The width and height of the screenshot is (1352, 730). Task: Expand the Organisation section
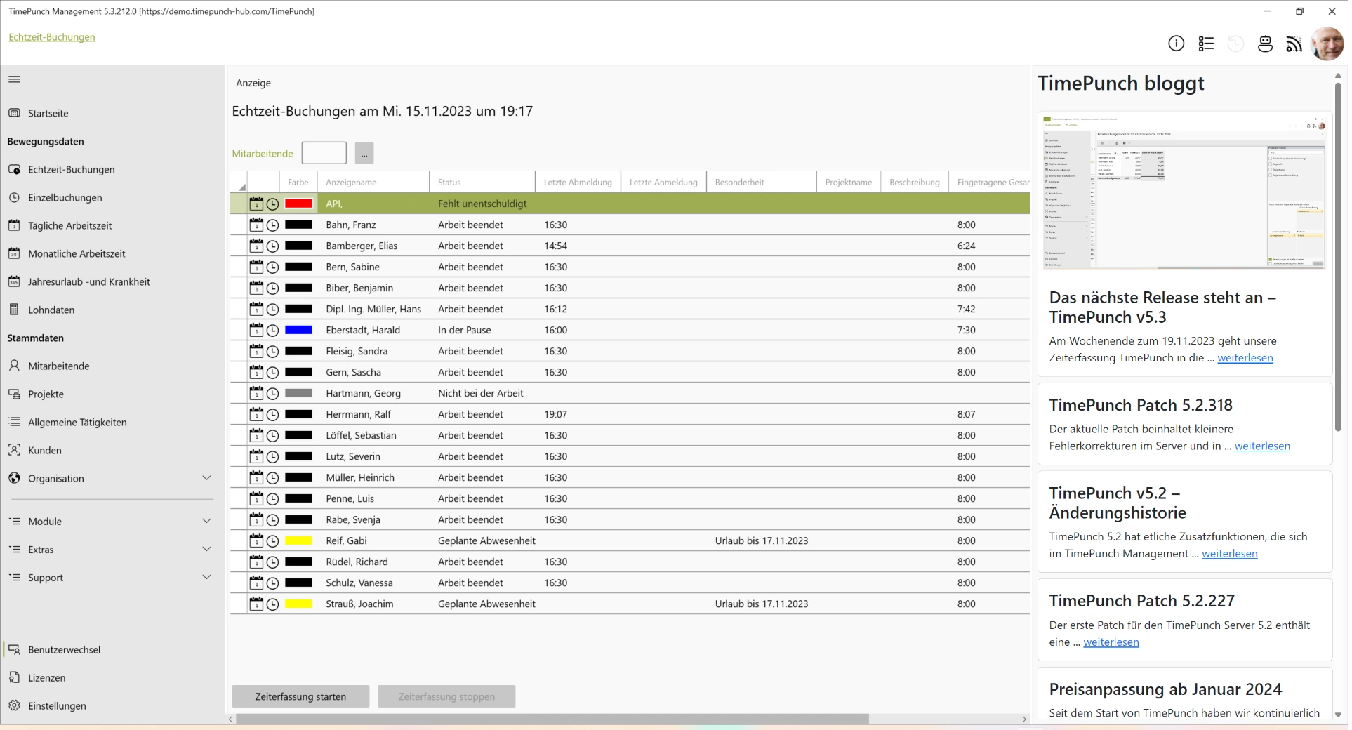click(x=206, y=478)
